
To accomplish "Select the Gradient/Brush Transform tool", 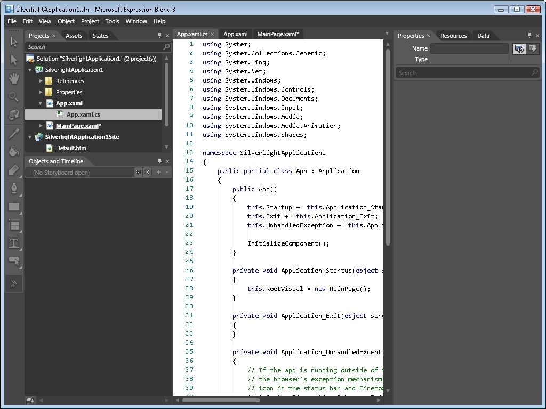I will point(14,170).
